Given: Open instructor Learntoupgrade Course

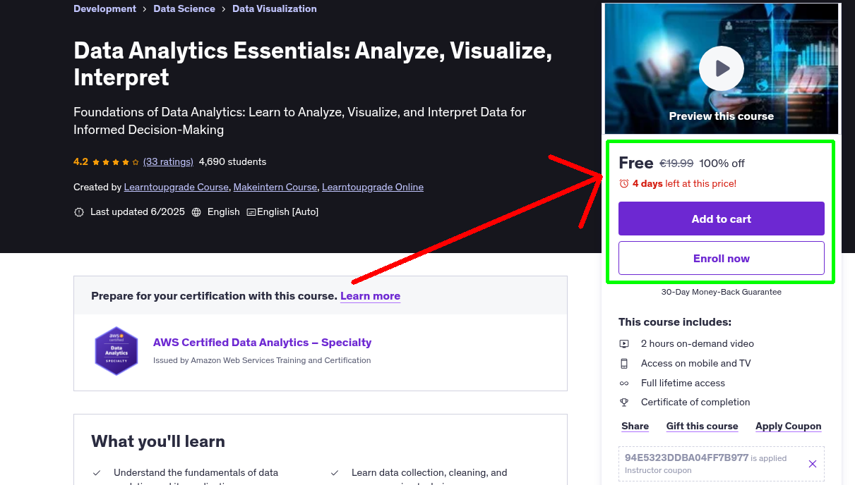Looking at the screenshot, I should coord(177,188).
